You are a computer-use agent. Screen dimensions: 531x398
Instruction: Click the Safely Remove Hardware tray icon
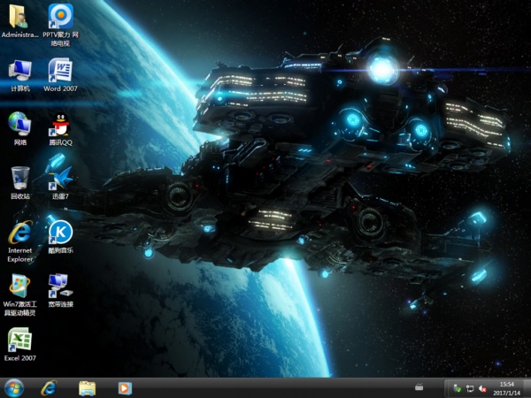point(457,388)
